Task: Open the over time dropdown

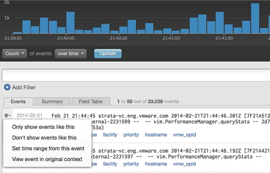Action: click(70, 54)
